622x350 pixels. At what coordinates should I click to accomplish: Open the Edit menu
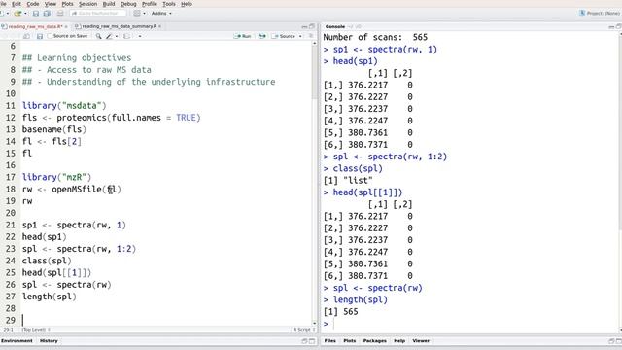point(17,4)
